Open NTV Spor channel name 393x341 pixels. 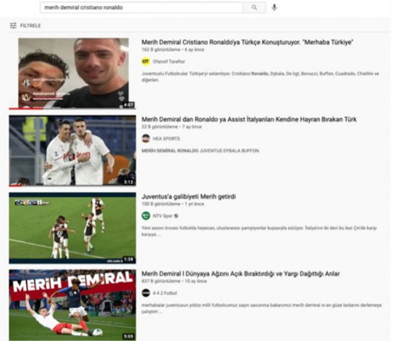tap(163, 216)
